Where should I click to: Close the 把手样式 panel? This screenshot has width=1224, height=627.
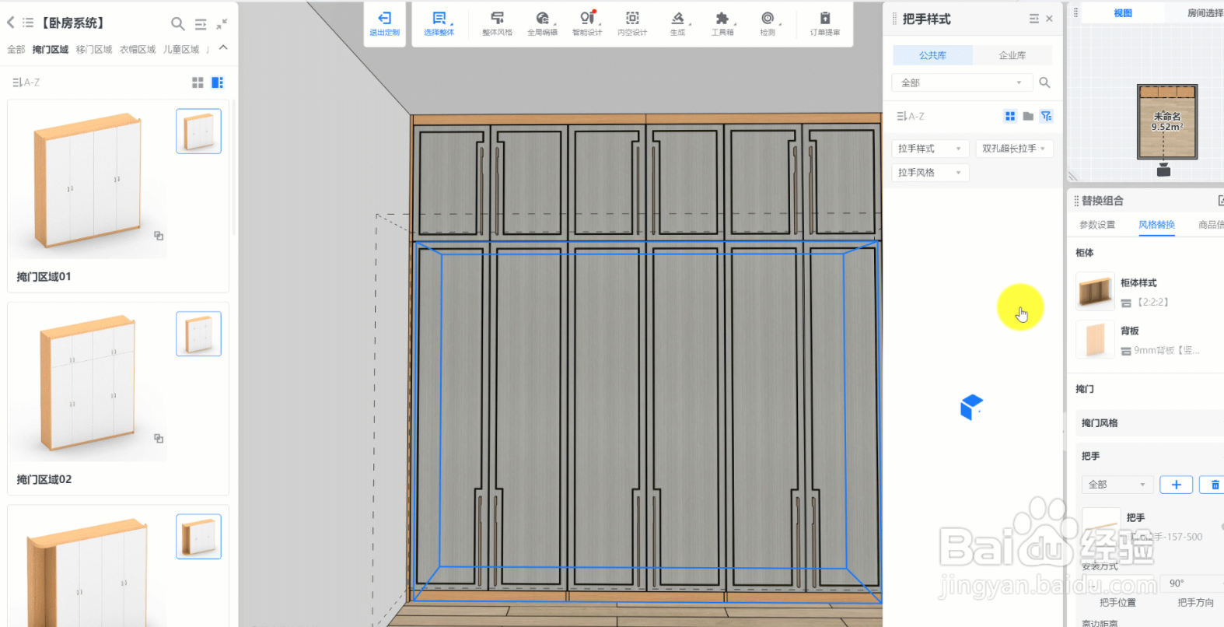(1049, 19)
